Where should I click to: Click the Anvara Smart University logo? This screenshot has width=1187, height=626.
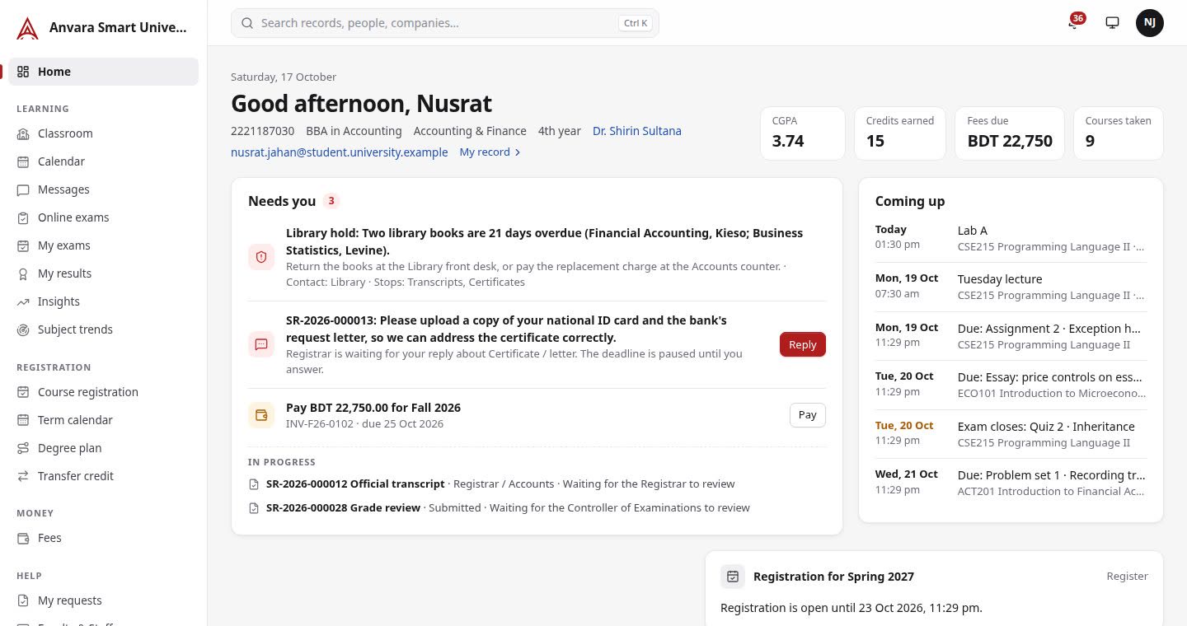[27, 28]
